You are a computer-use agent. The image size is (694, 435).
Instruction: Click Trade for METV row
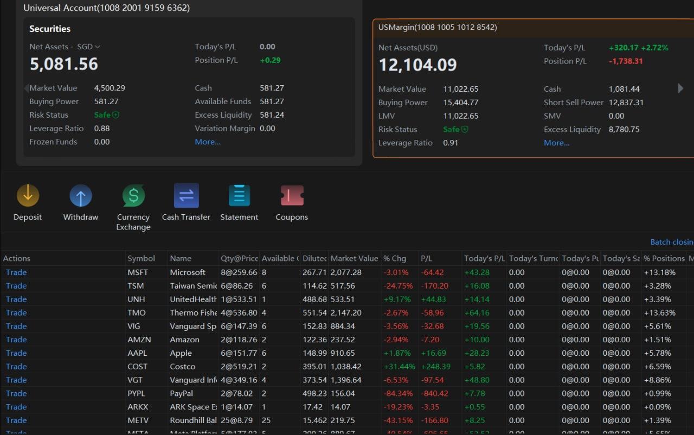coord(16,420)
